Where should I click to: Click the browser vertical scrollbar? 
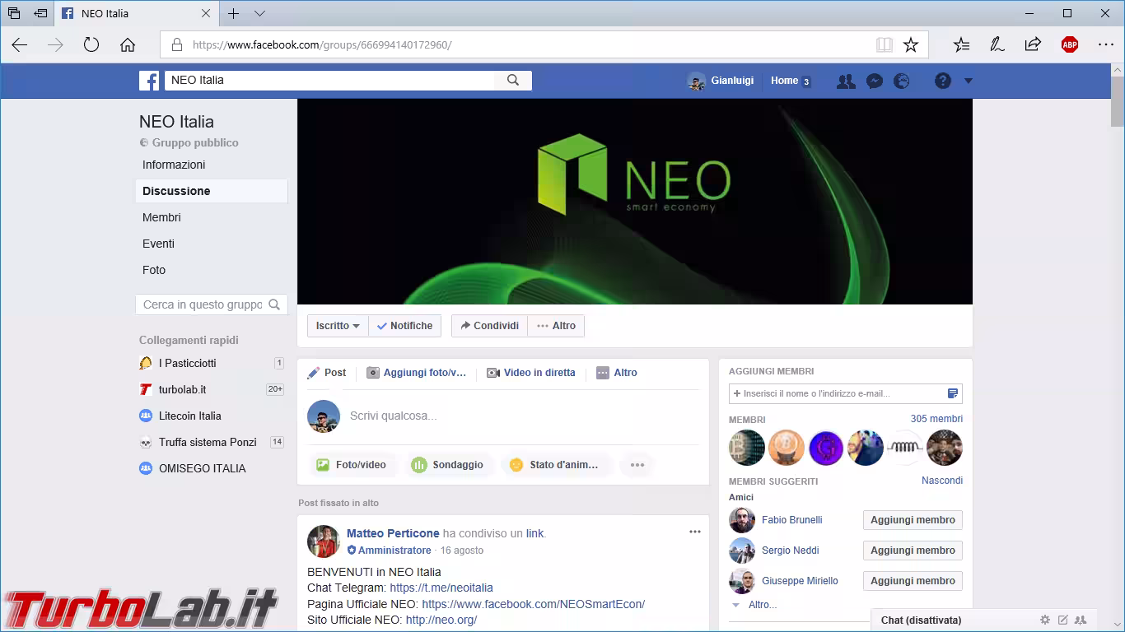(1118, 329)
